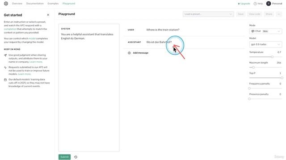Click the Help label in the header

point(260,4)
